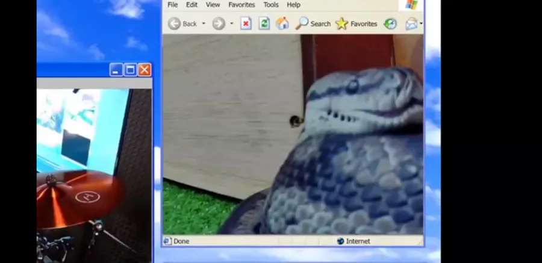542x263 pixels.
Task: Expand the Back history dropdown arrow
Action: (x=204, y=23)
